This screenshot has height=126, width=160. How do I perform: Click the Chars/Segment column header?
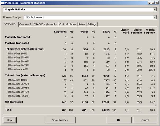(136, 31)
